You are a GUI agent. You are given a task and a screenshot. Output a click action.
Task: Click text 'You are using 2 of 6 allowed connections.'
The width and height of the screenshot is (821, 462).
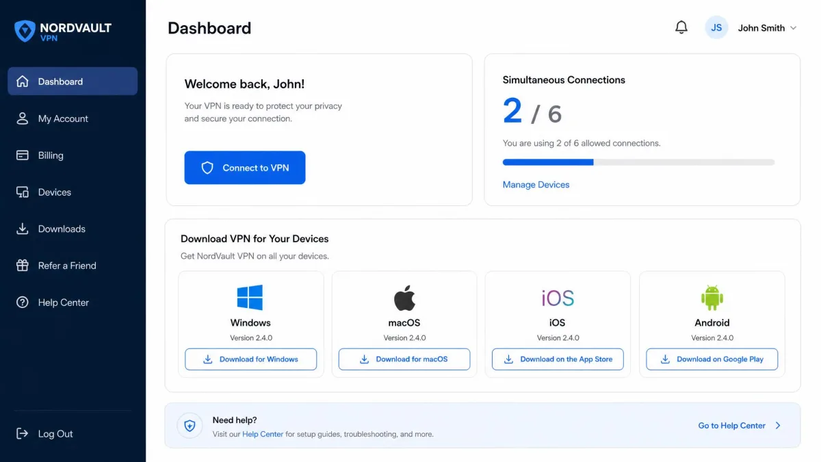(582, 143)
